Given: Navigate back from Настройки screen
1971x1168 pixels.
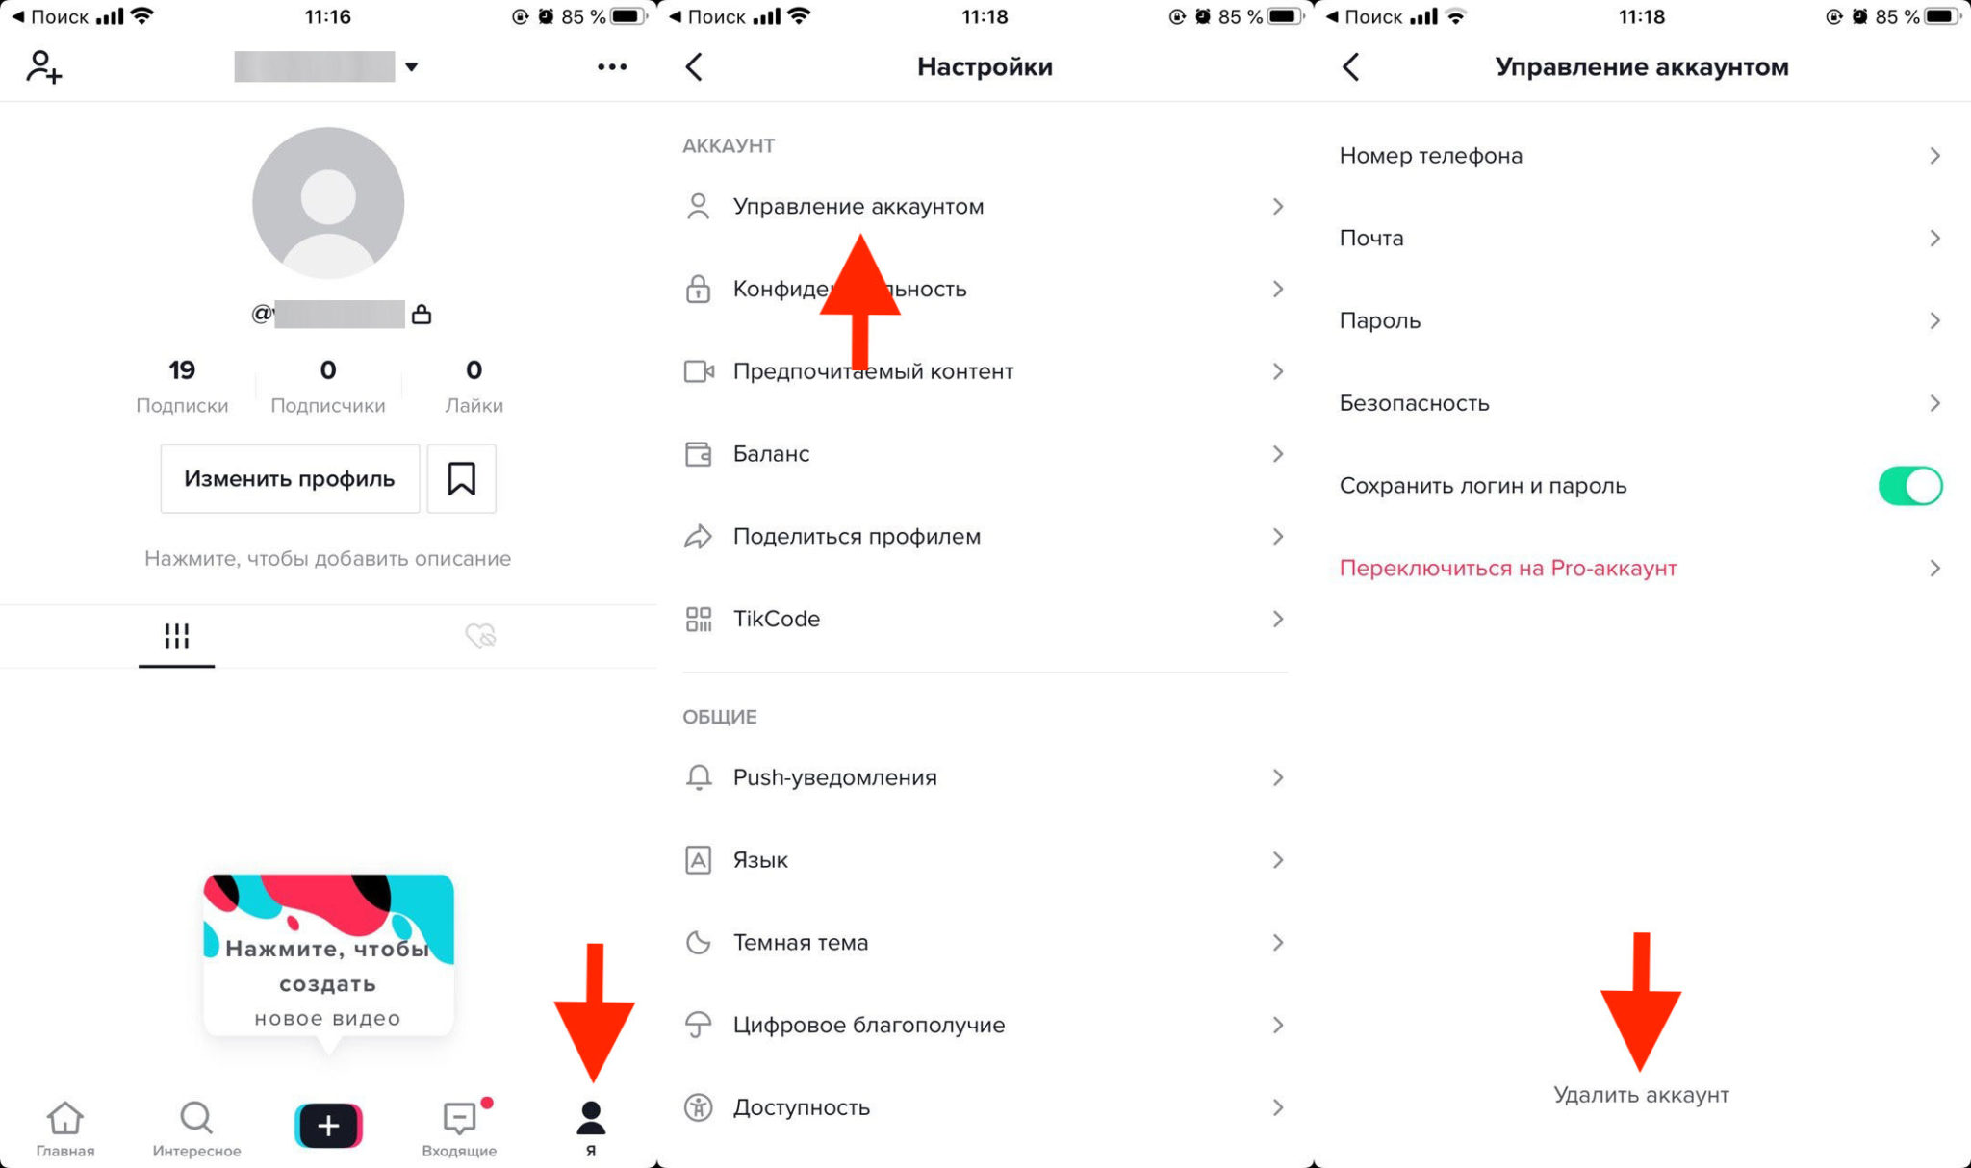Looking at the screenshot, I should tap(696, 65).
